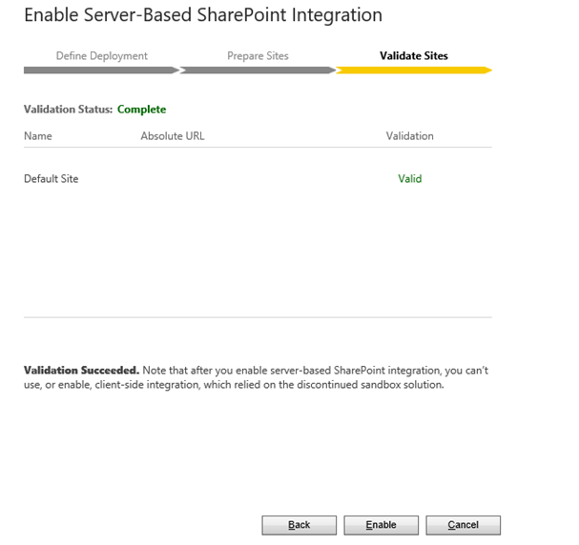Click the Name column header
The image size is (579, 545).
tap(38, 136)
